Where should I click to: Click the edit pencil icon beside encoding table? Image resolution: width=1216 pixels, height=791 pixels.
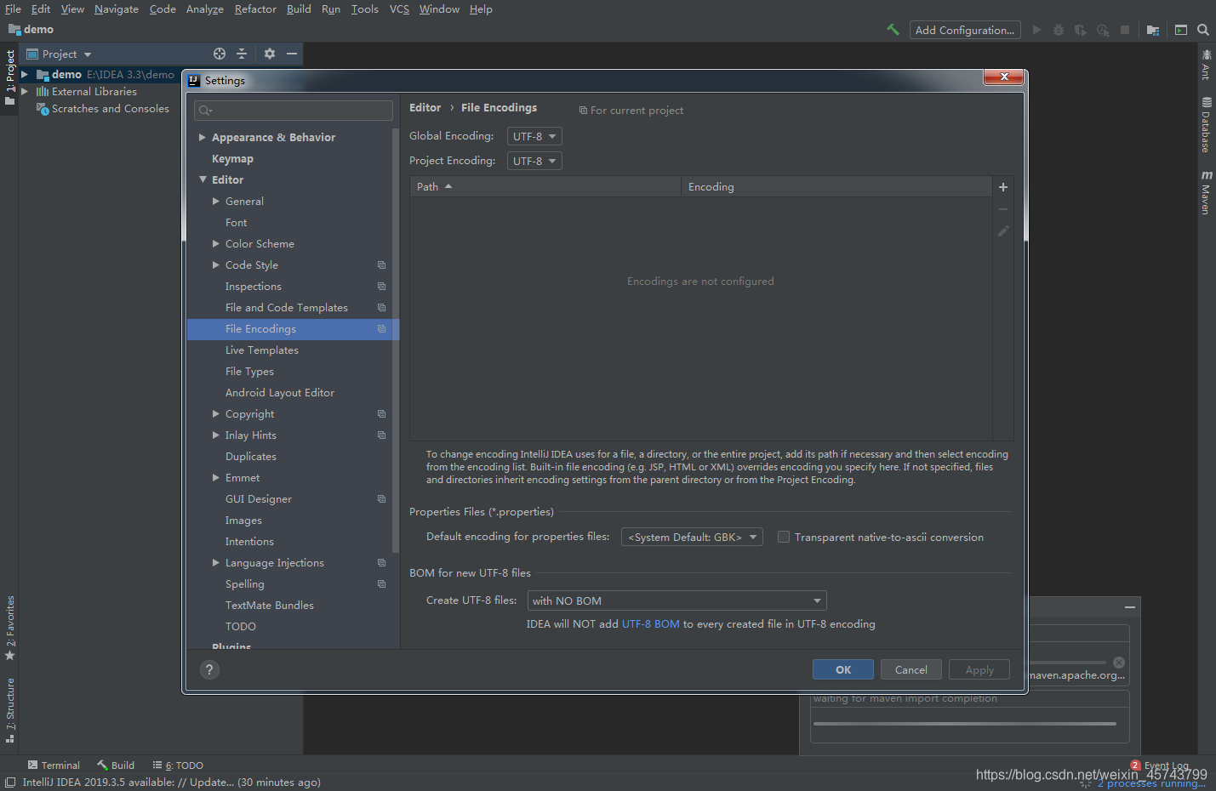click(1003, 231)
